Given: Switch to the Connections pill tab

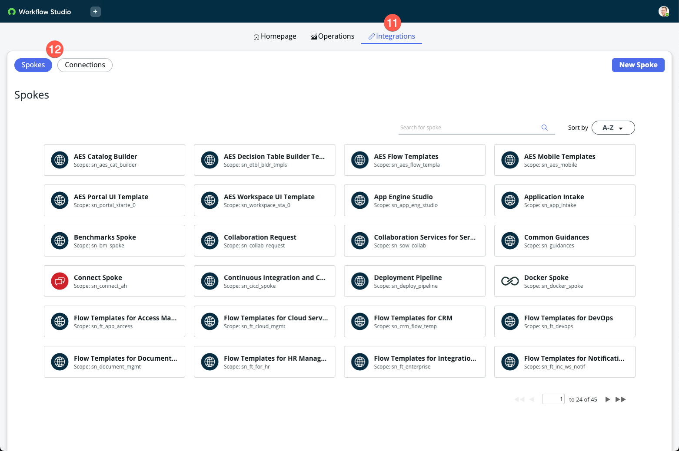Looking at the screenshot, I should tap(85, 65).
